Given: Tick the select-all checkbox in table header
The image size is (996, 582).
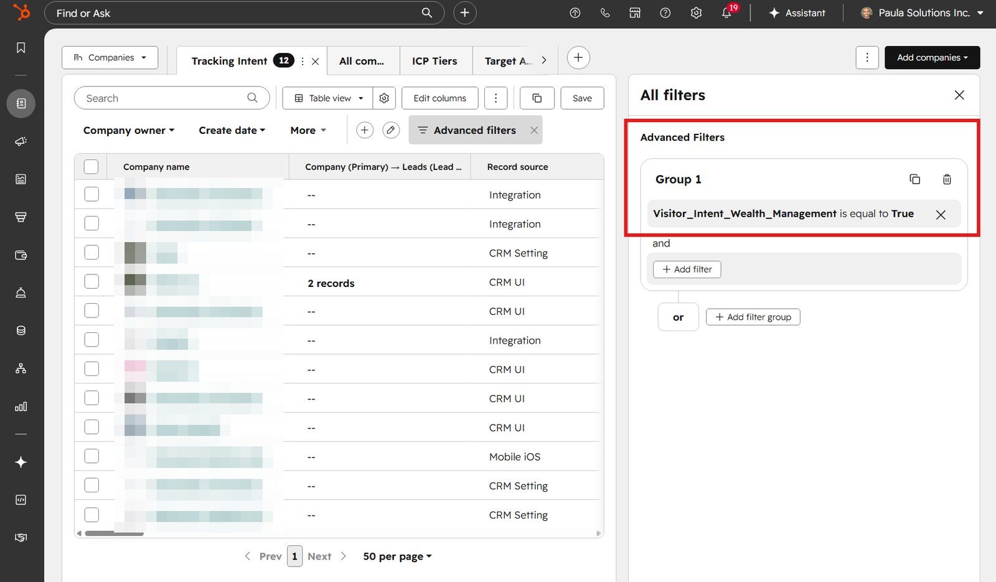Looking at the screenshot, I should pos(91,167).
